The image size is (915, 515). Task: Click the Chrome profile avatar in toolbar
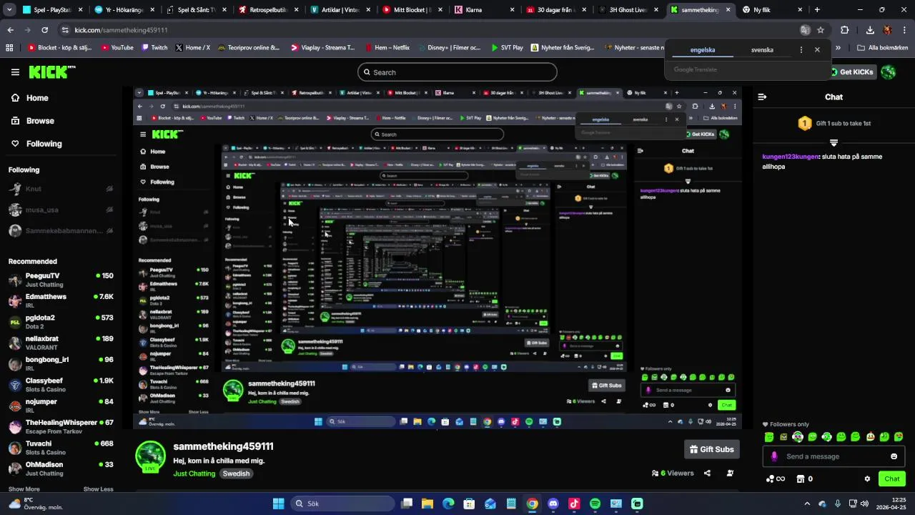click(887, 30)
